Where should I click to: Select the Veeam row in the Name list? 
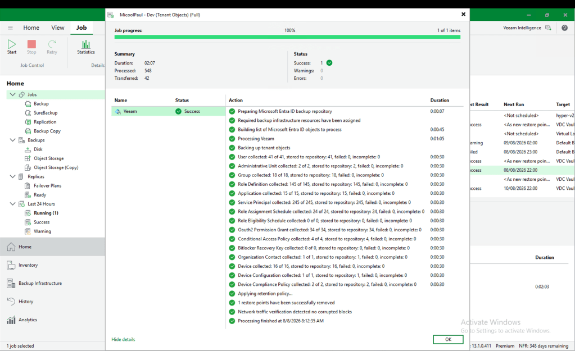click(x=168, y=111)
